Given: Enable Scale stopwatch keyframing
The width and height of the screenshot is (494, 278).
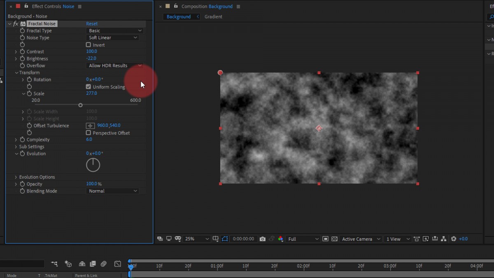Looking at the screenshot, I should coord(29,93).
